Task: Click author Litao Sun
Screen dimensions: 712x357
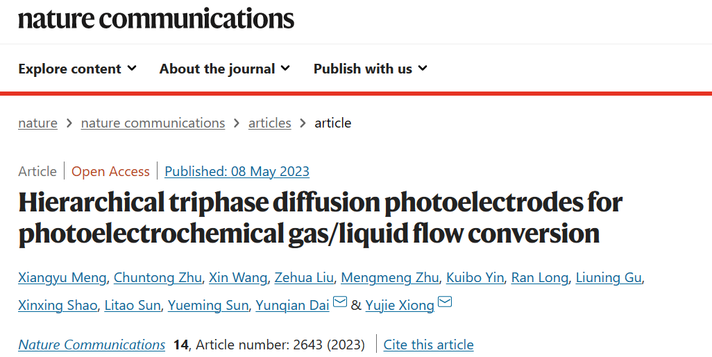Action: [x=133, y=305]
